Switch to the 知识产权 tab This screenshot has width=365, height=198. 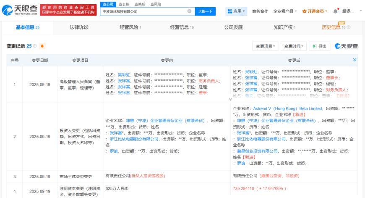[284, 27]
